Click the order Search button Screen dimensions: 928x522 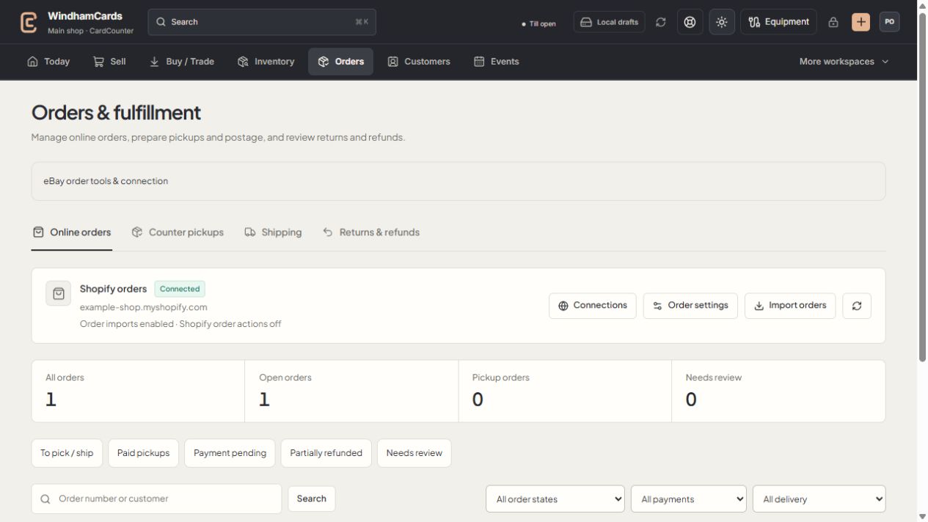pyautogui.click(x=311, y=499)
